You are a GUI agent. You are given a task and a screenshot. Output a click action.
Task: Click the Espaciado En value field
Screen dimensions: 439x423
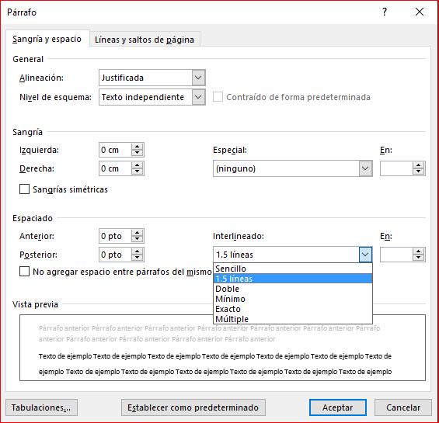[x=396, y=255]
